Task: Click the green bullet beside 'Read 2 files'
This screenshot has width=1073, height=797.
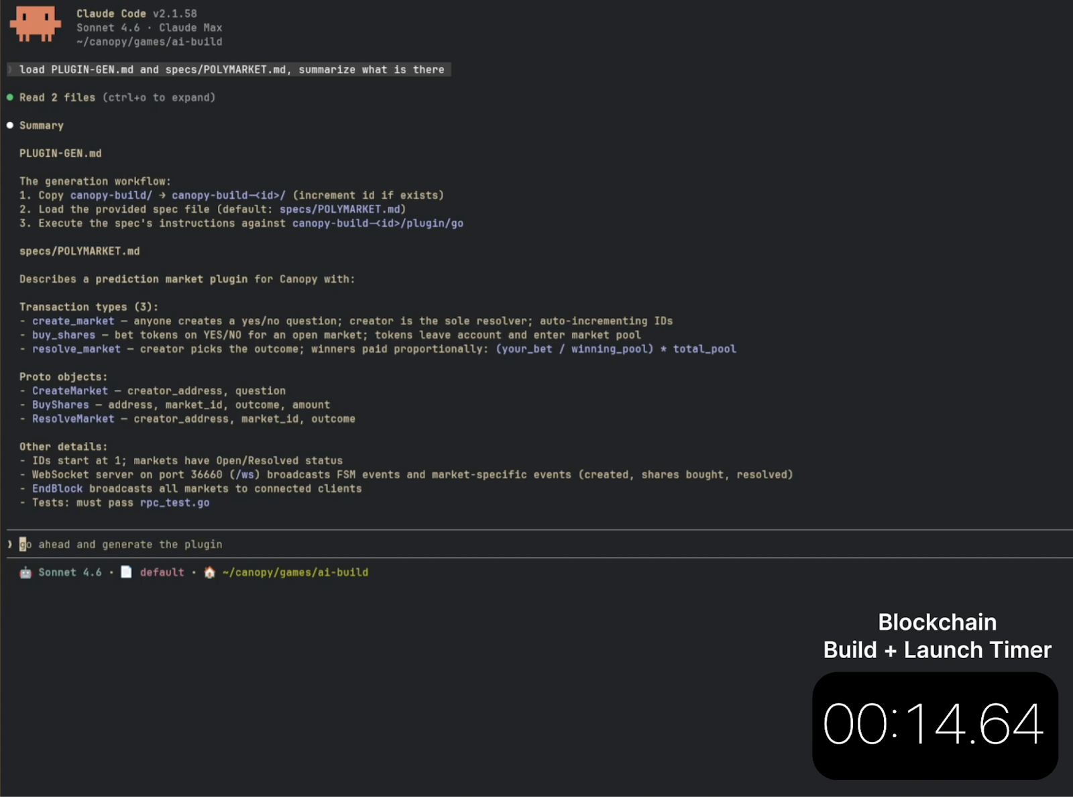Action: [x=10, y=97]
